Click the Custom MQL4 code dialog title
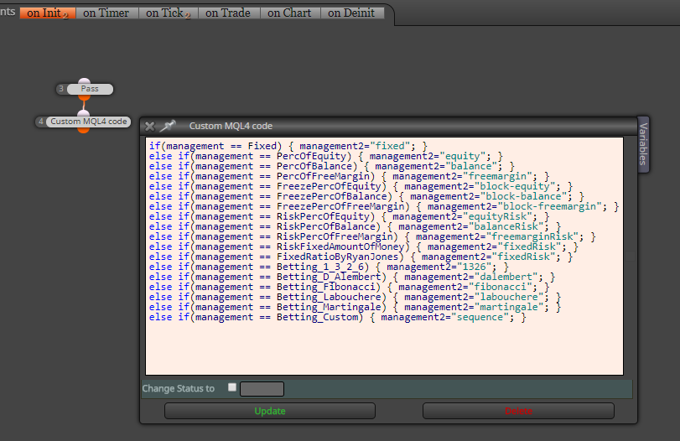The width and height of the screenshot is (680, 441). 231,127
